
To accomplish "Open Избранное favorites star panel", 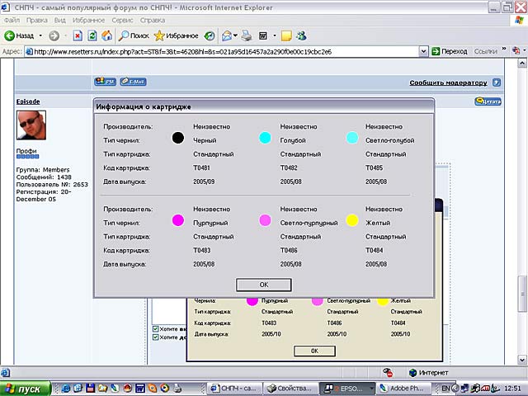I will coord(176,35).
